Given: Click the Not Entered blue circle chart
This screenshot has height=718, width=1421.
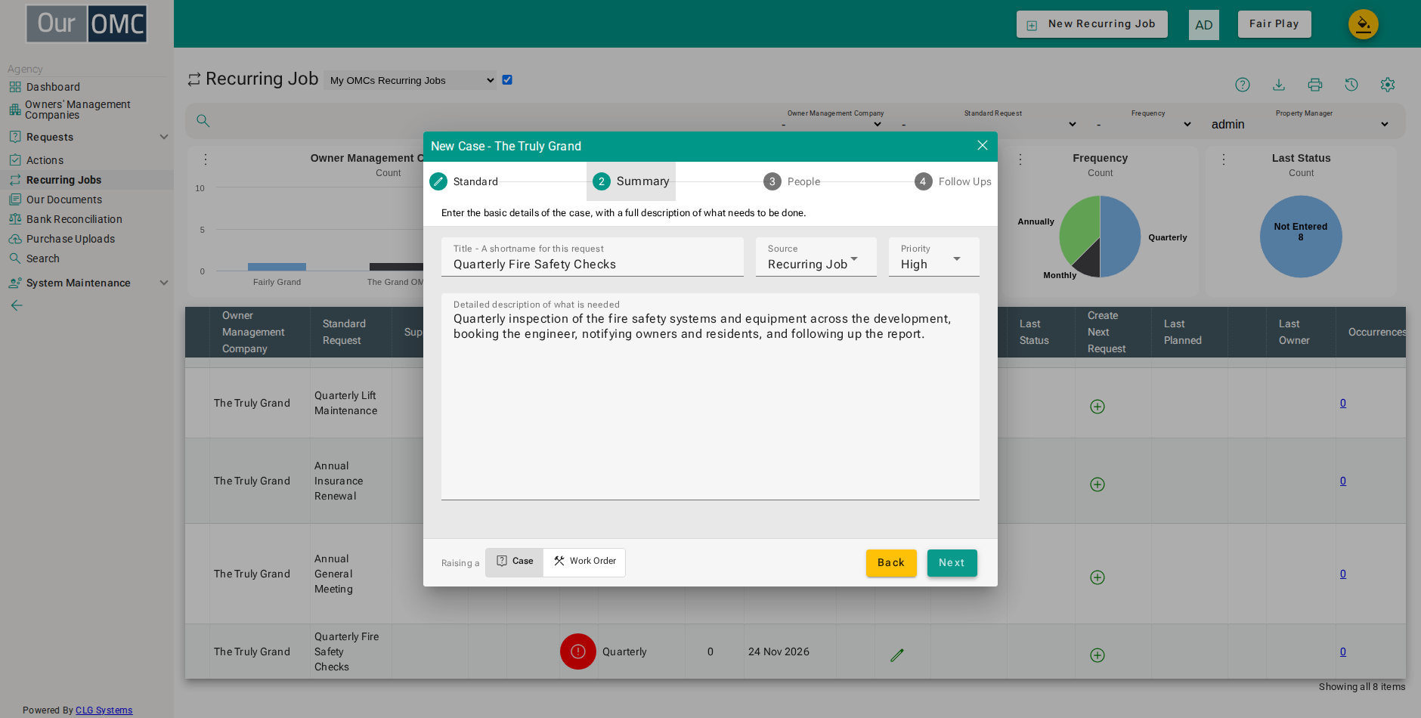Looking at the screenshot, I should tap(1301, 237).
